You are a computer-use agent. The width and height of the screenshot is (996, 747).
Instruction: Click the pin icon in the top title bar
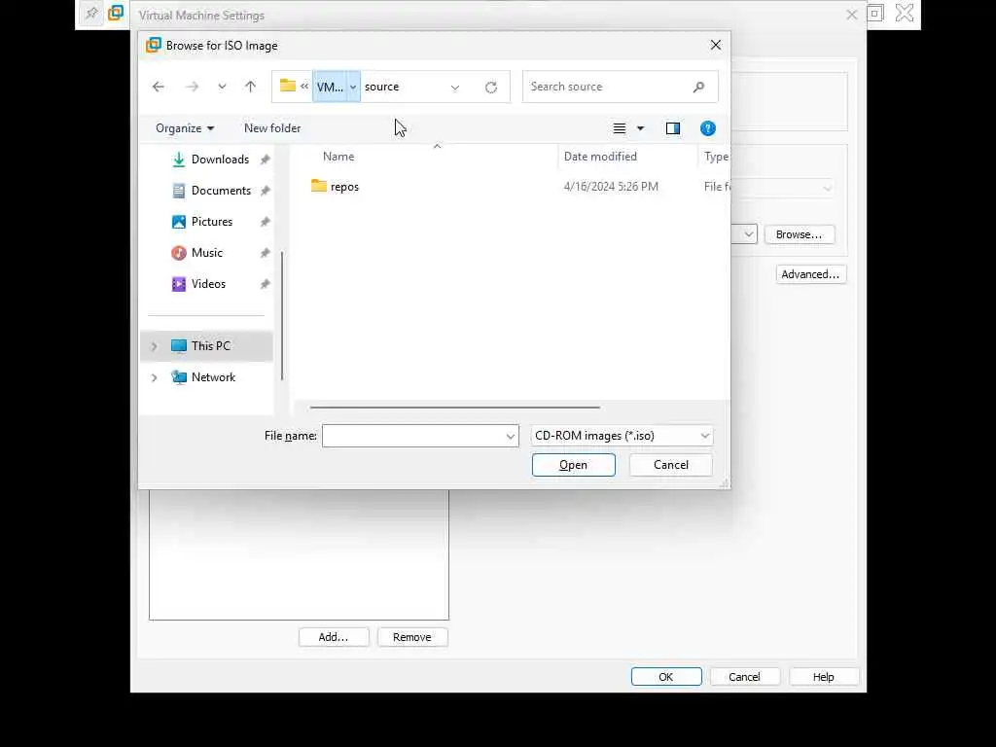(91, 14)
